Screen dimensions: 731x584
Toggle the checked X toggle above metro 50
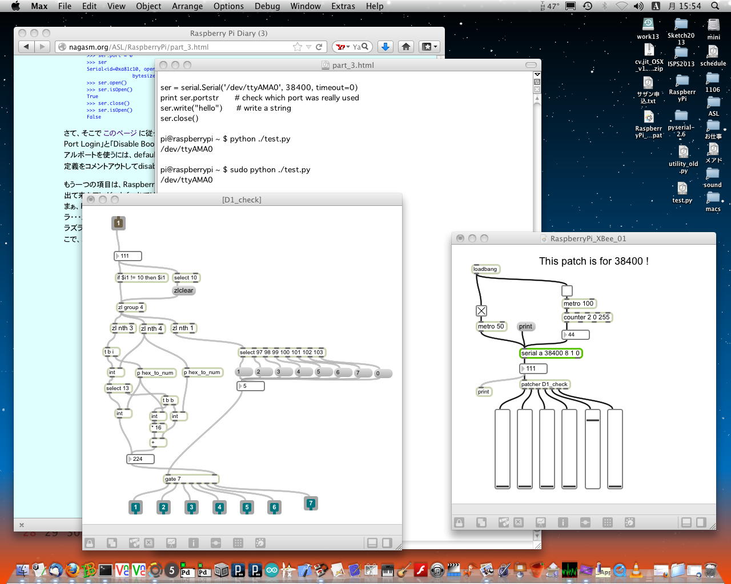481,311
